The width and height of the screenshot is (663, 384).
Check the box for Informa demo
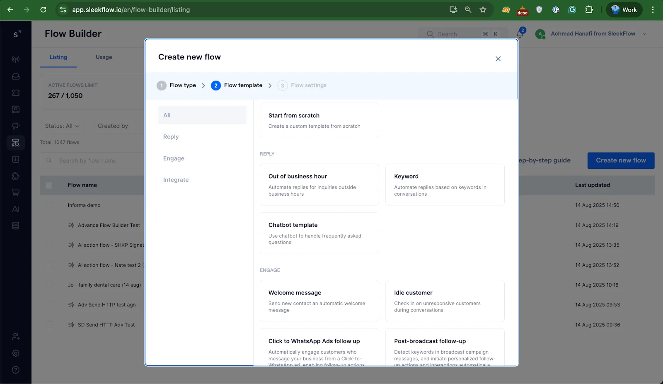tap(49, 205)
